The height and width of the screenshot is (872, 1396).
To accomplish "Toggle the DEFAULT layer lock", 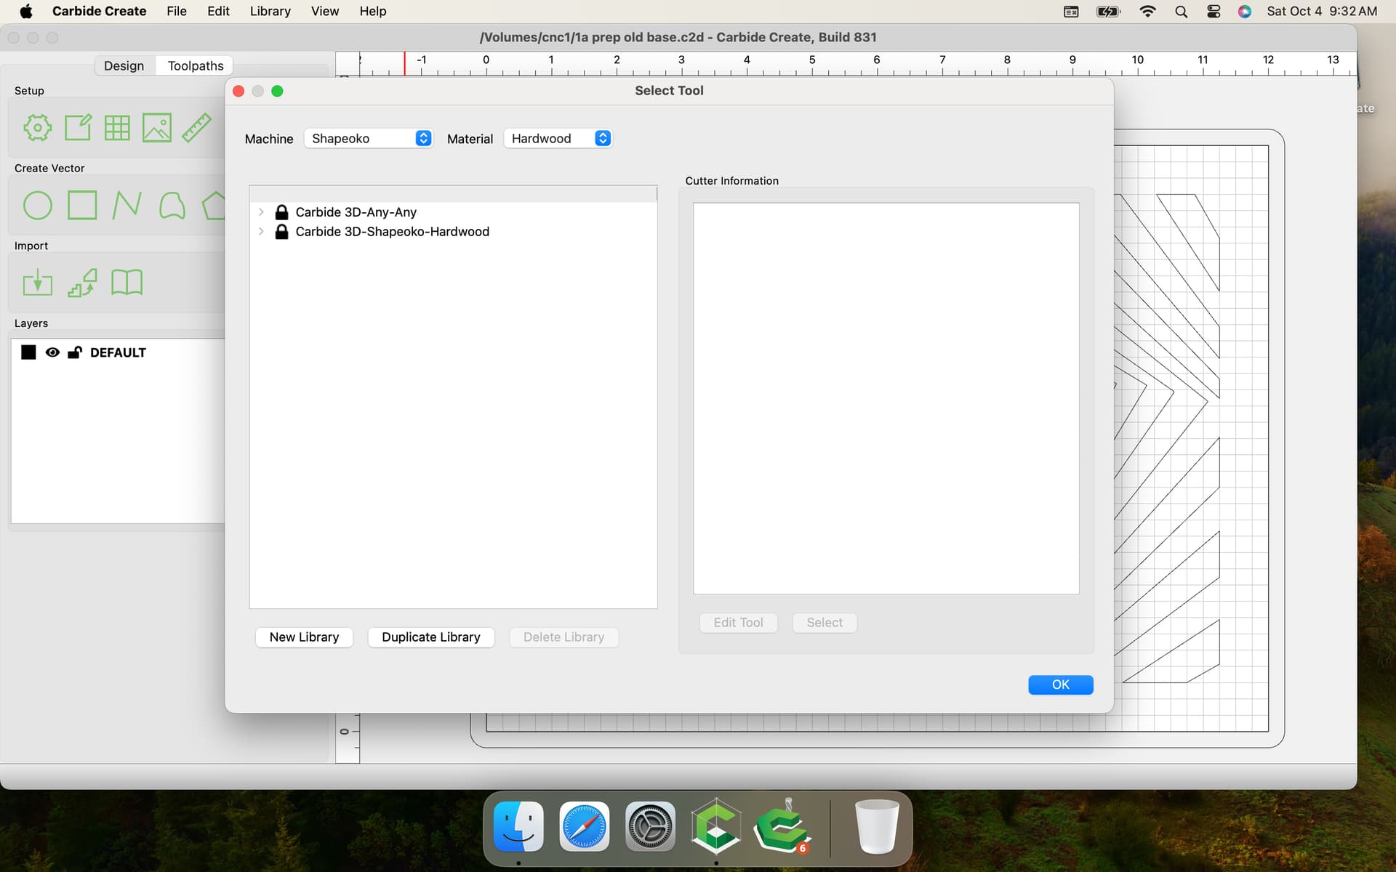I will [x=74, y=352].
